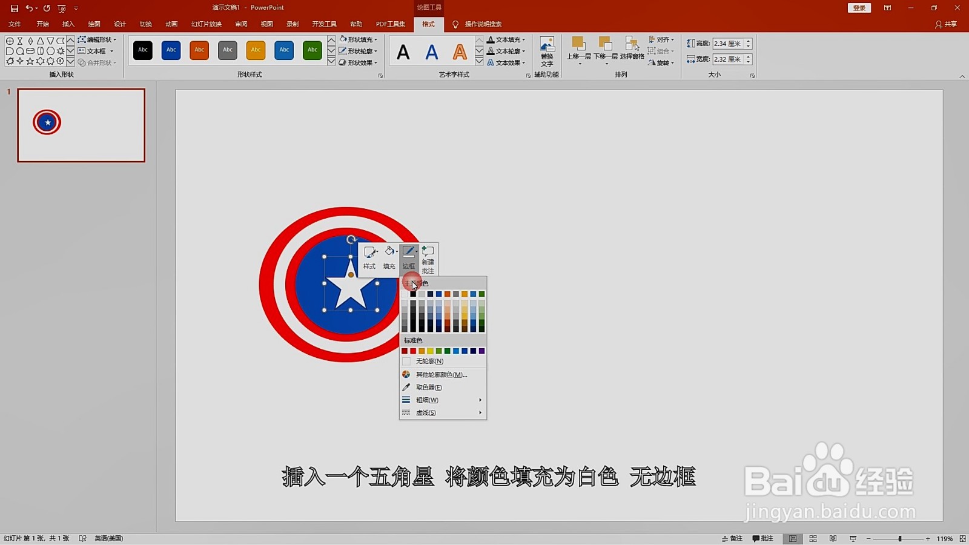
Task: Open 形状轮廓 (Shape Outline) in the ribbon
Action: [358, 51]
